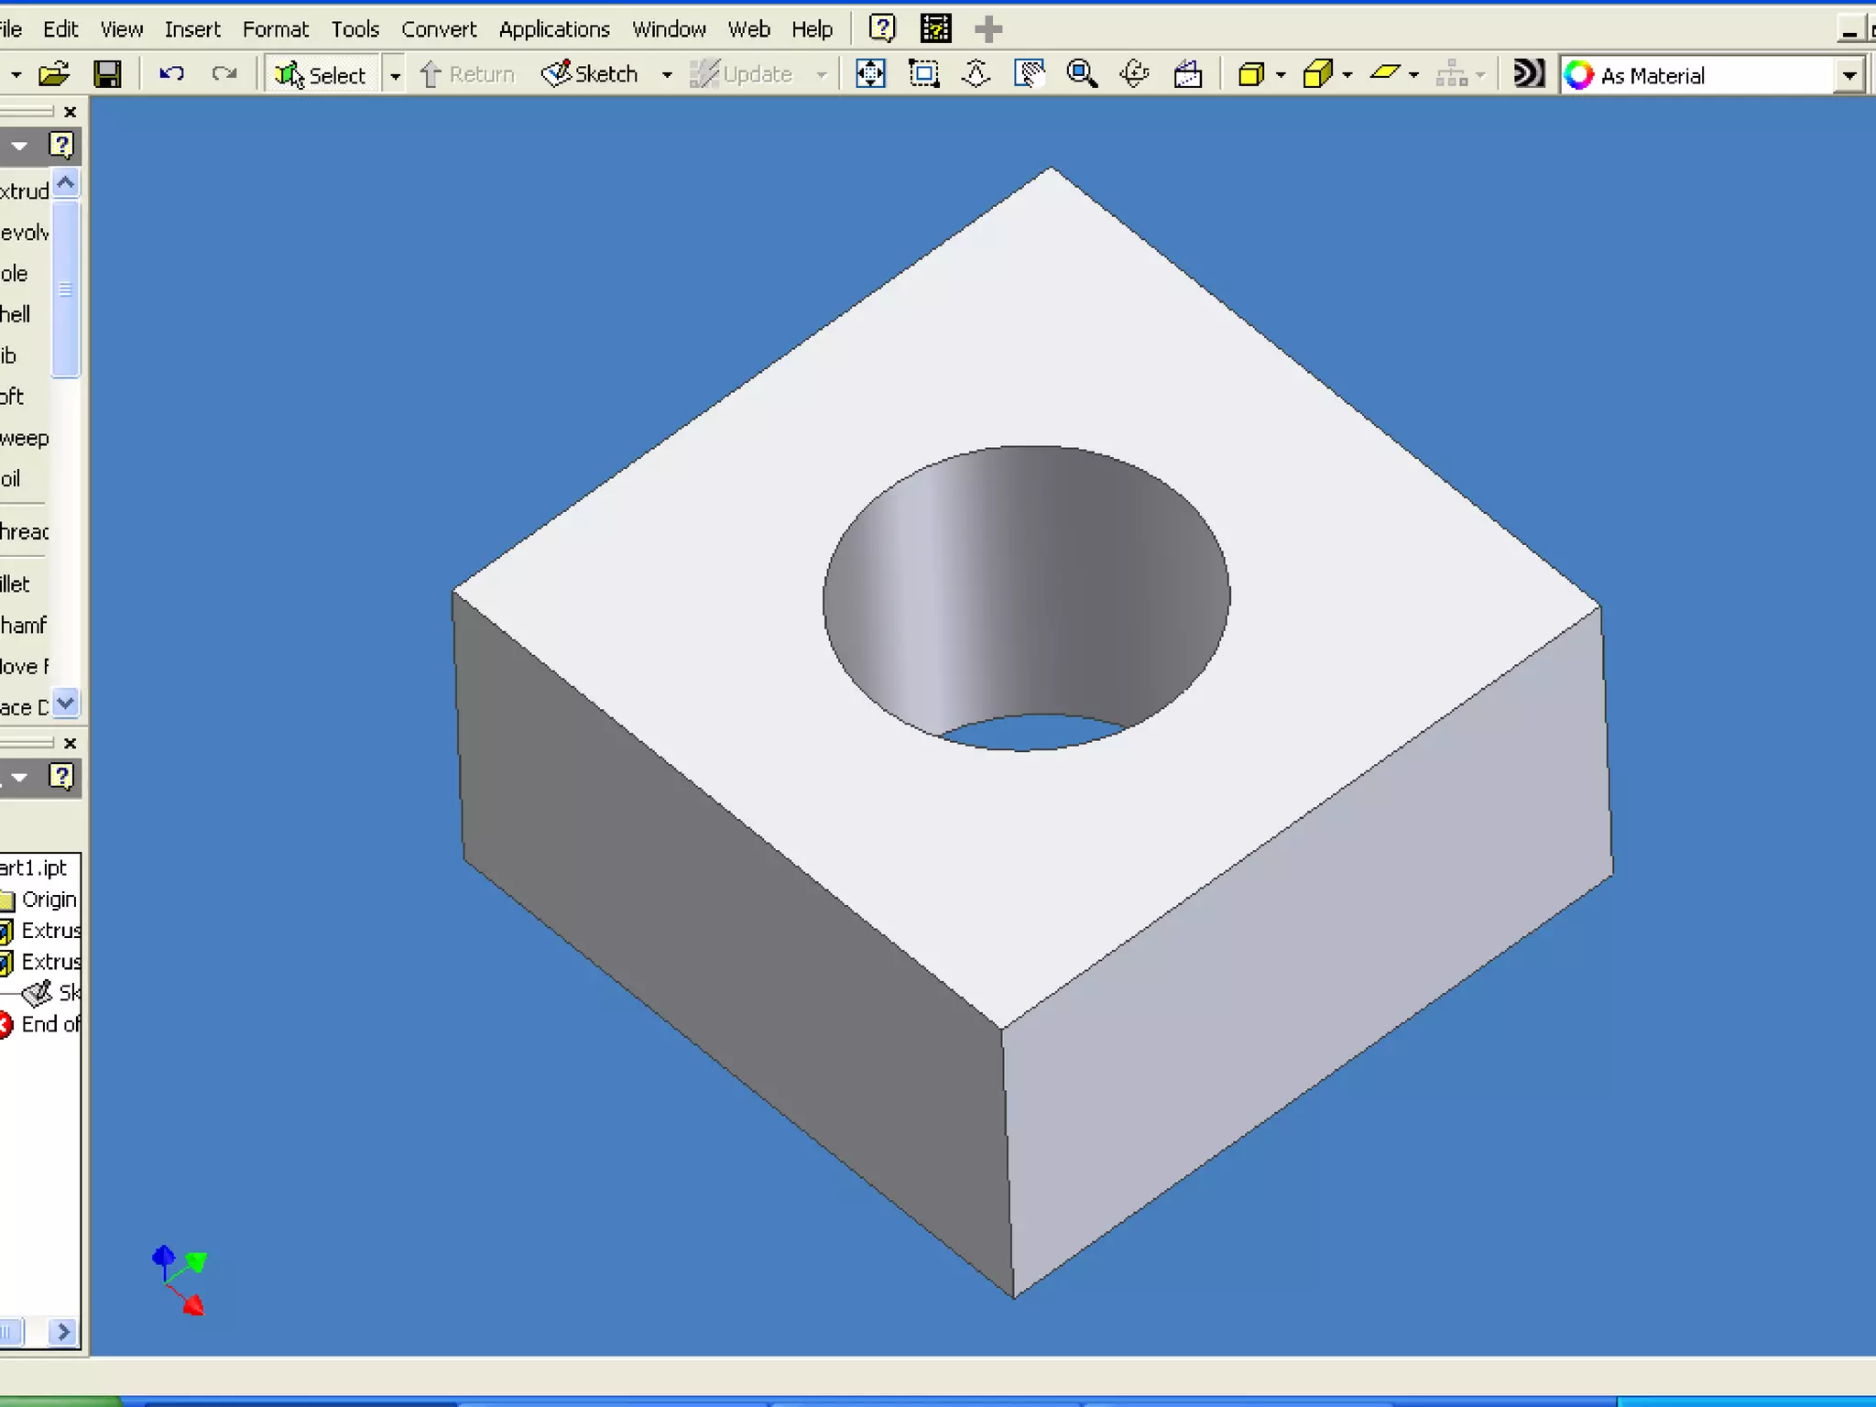This screenshot has width=1876, height=1407.
Task: Open the Applications menu
Action: pos(553,29)
